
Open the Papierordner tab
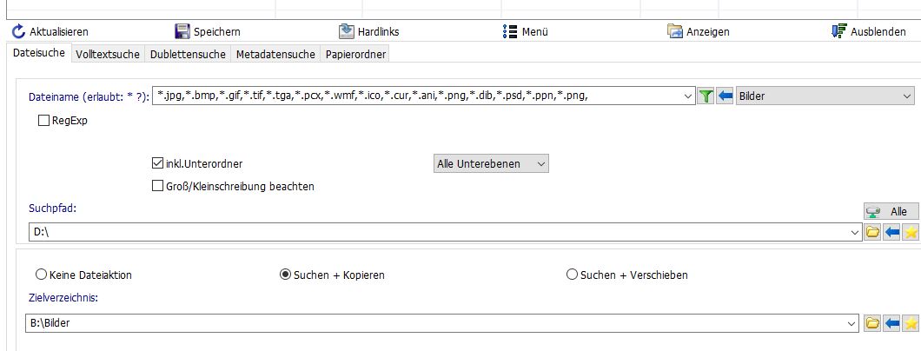pos(355,55)
